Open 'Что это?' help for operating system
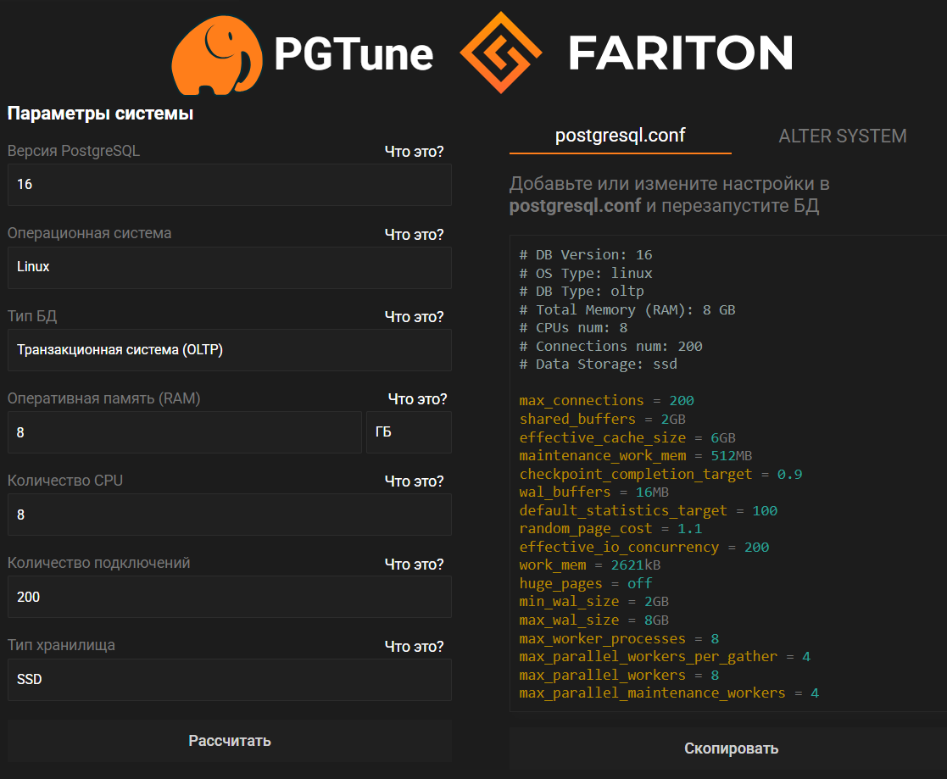This screenshot has height=779, width=947. (414, 234)
